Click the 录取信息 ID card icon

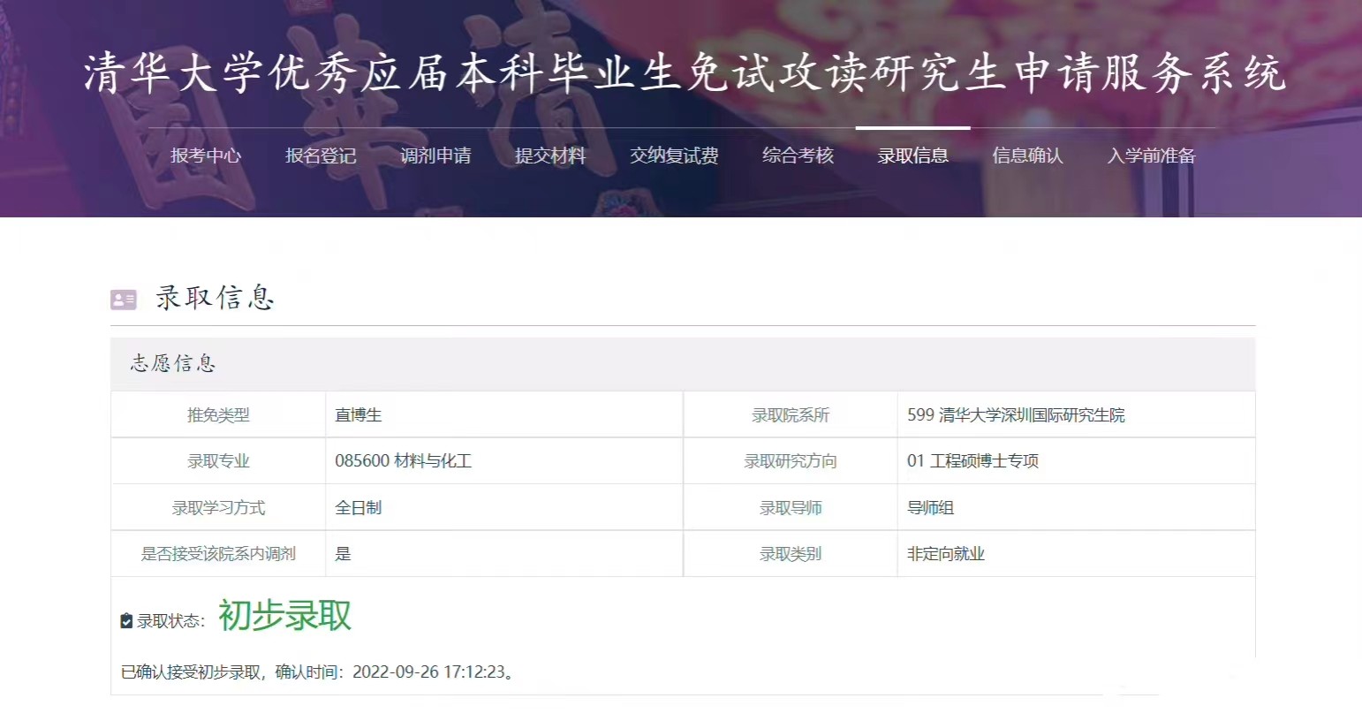pos(124,300)
